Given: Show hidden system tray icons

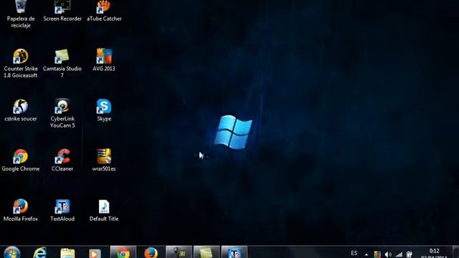Looking at the screenshot, I should (x=366, y=254).
